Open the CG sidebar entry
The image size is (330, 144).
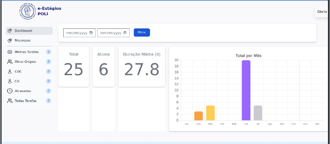tap(29, 81)
